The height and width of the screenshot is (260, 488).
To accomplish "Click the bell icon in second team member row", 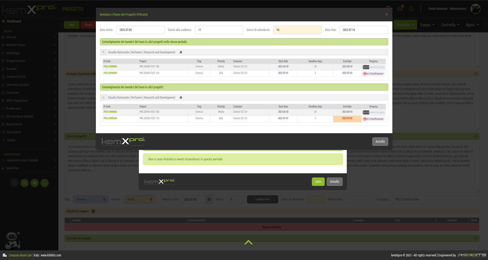I will [x=181, y=98].
